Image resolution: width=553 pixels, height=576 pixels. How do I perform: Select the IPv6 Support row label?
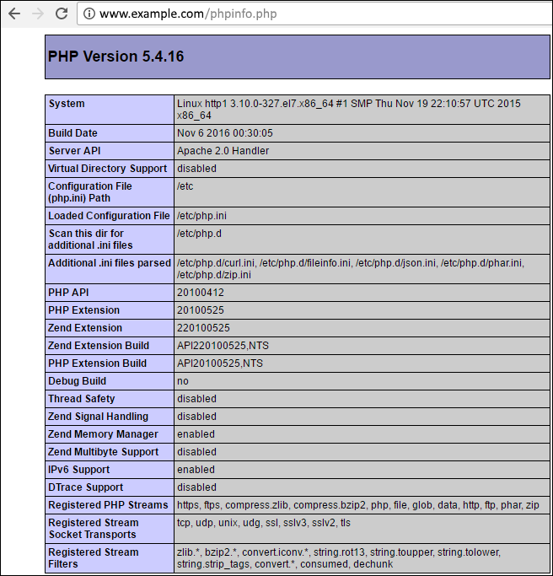78,470
